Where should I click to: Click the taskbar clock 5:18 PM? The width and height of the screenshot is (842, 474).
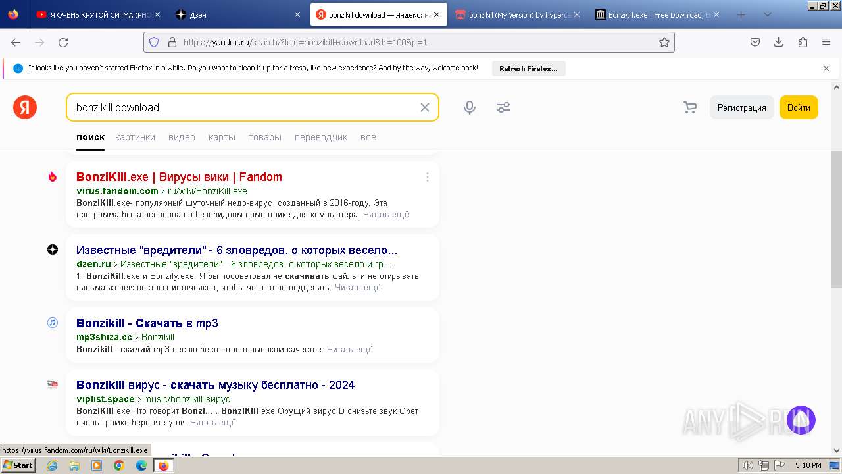[808, 465]
